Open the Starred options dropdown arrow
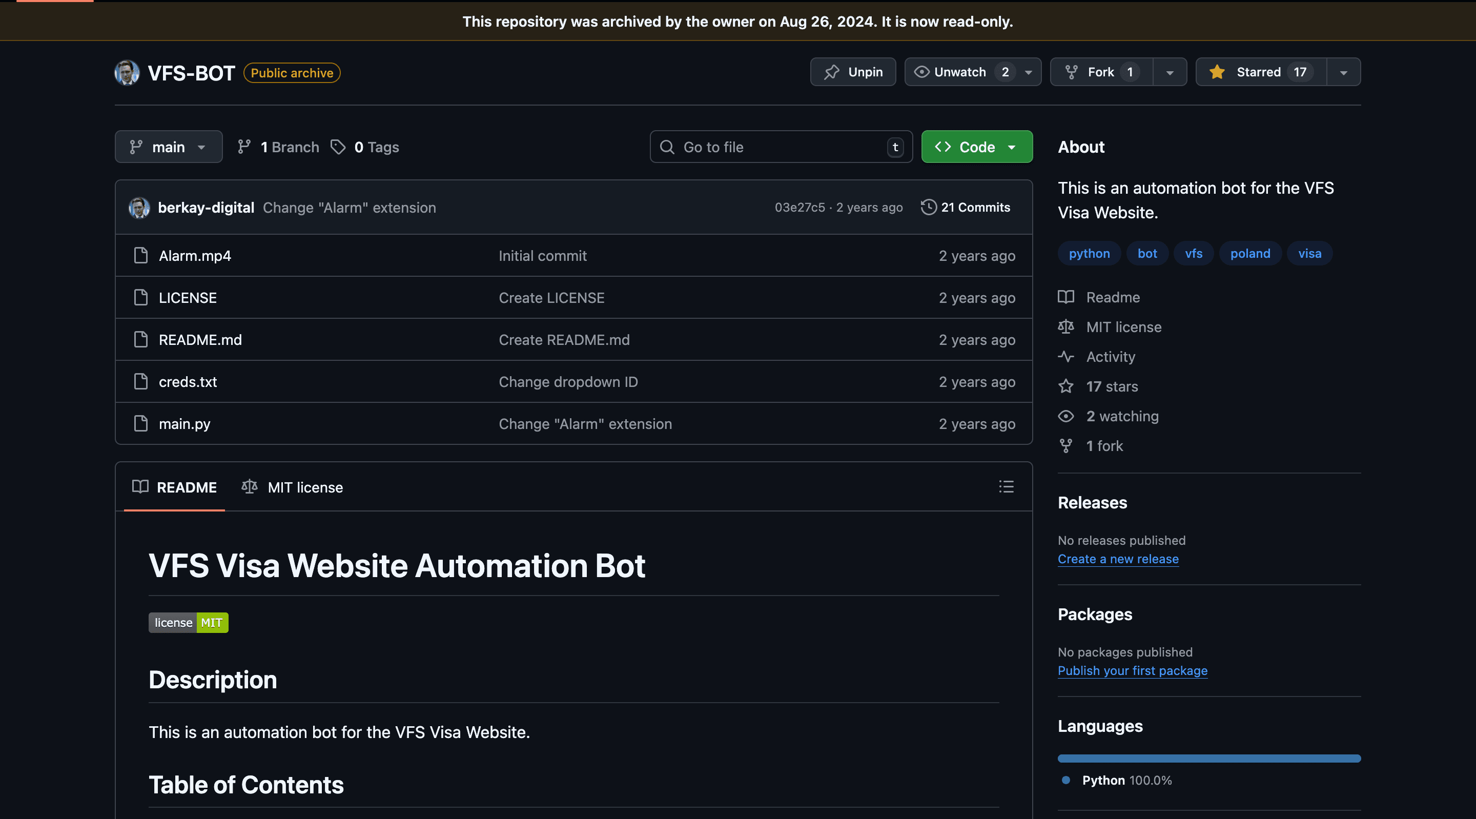The height and width of the screenshot is (819, 1476). (1344, 72)
